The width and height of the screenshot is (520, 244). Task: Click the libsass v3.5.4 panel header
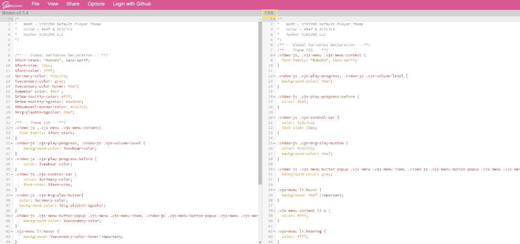tap(15, 13)
